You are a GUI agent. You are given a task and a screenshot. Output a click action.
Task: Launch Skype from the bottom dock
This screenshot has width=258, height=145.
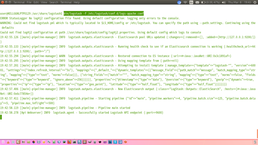tap(115, 142)
